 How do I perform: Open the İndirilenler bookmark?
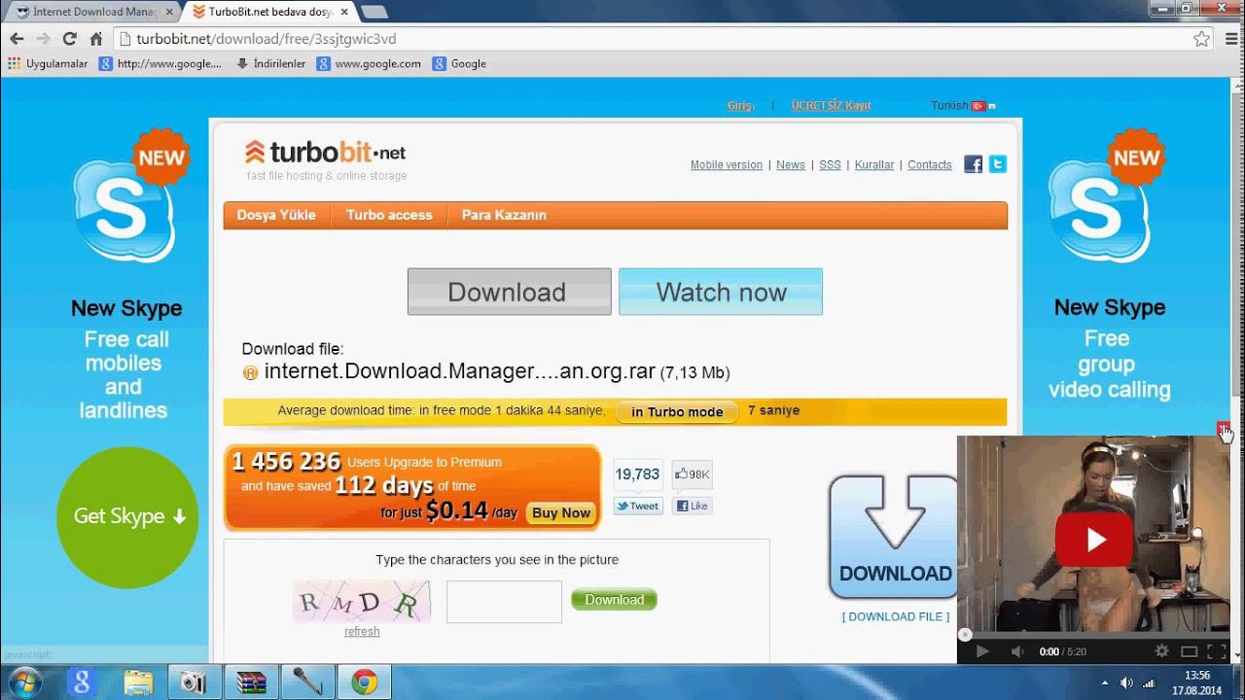click(270, 63)
